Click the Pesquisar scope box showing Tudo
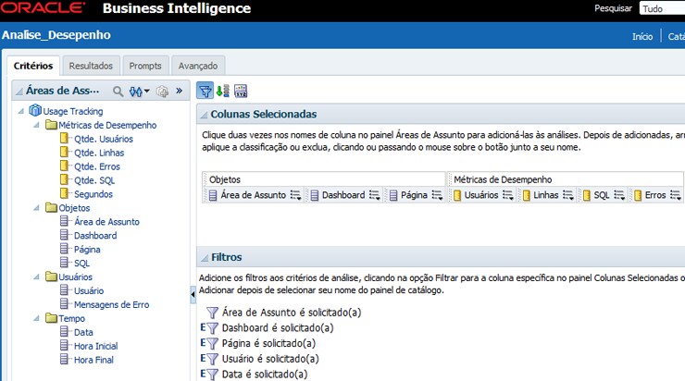The image size is (685, 381). click(662, 8)
